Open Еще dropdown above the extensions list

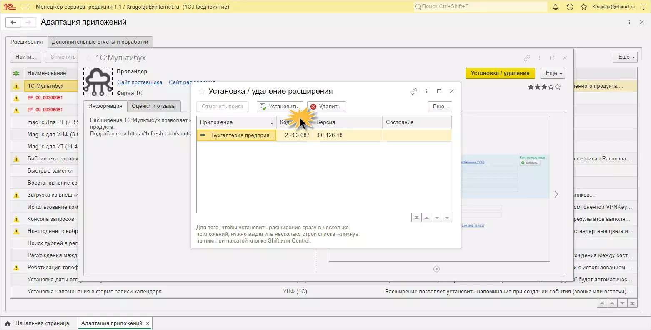pyautogui.click(x=625, y=57)
